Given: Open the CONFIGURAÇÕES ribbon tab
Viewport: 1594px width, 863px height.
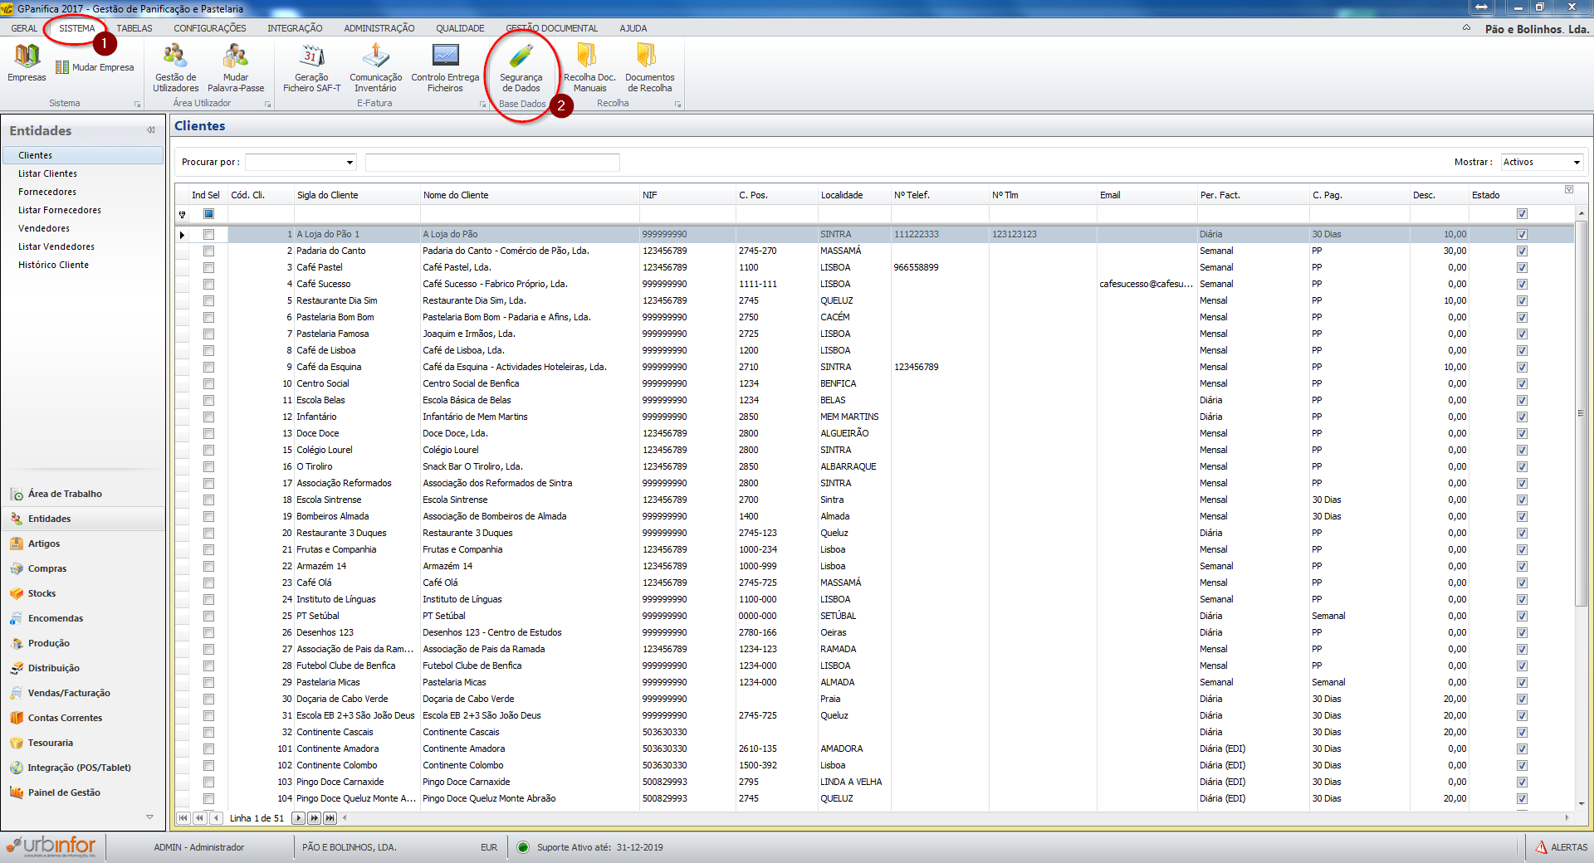Looking at the screenshot, I should [x=209, y=28].
